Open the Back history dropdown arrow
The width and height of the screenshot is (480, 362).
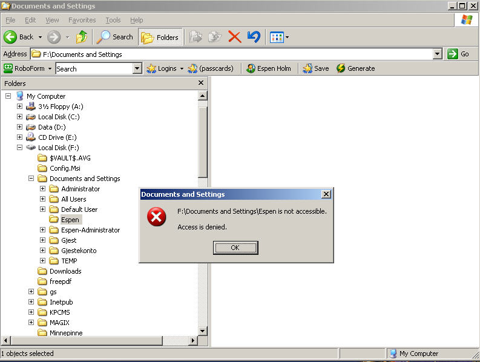[x=40, y=37]
